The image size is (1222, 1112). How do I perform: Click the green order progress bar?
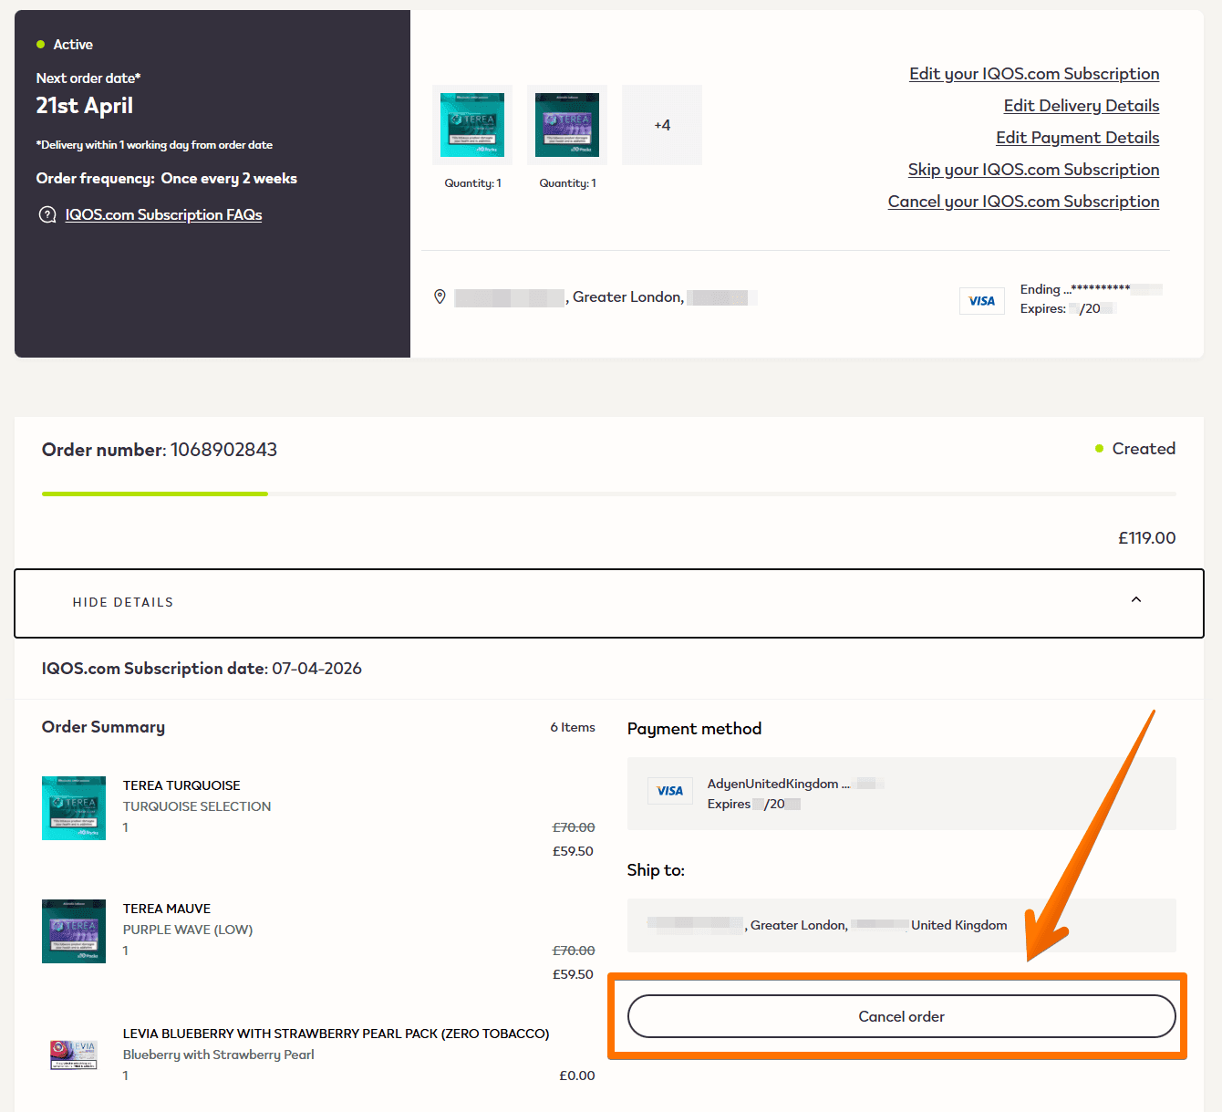(155, 494)
